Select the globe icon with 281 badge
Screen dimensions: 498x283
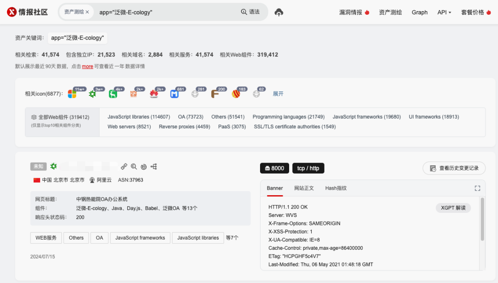[x=195, y=94]
